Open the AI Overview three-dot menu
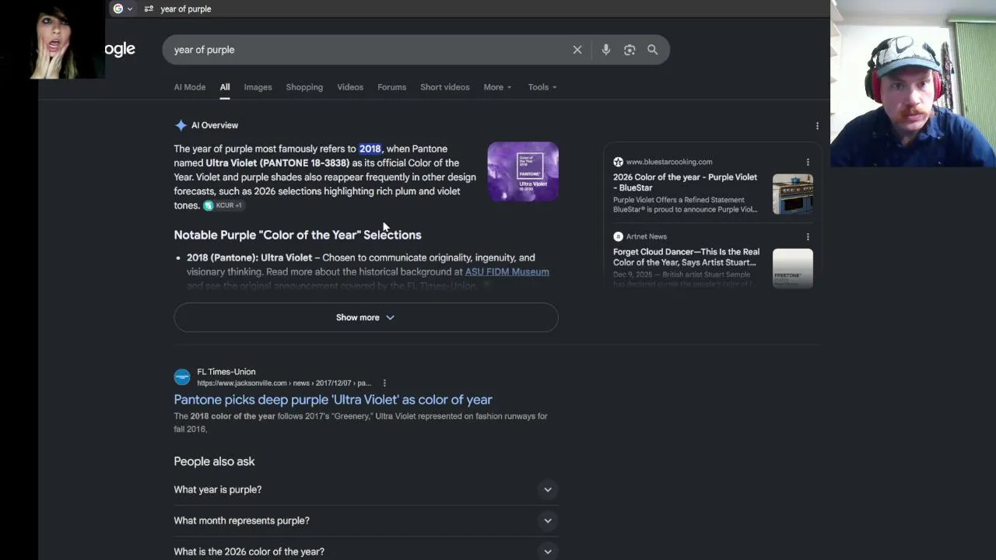 [x=817, y=125]
